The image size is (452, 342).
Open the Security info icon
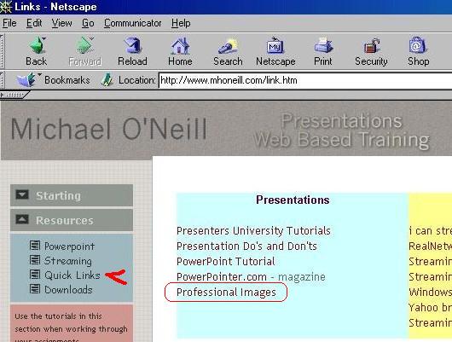(371, 45)
